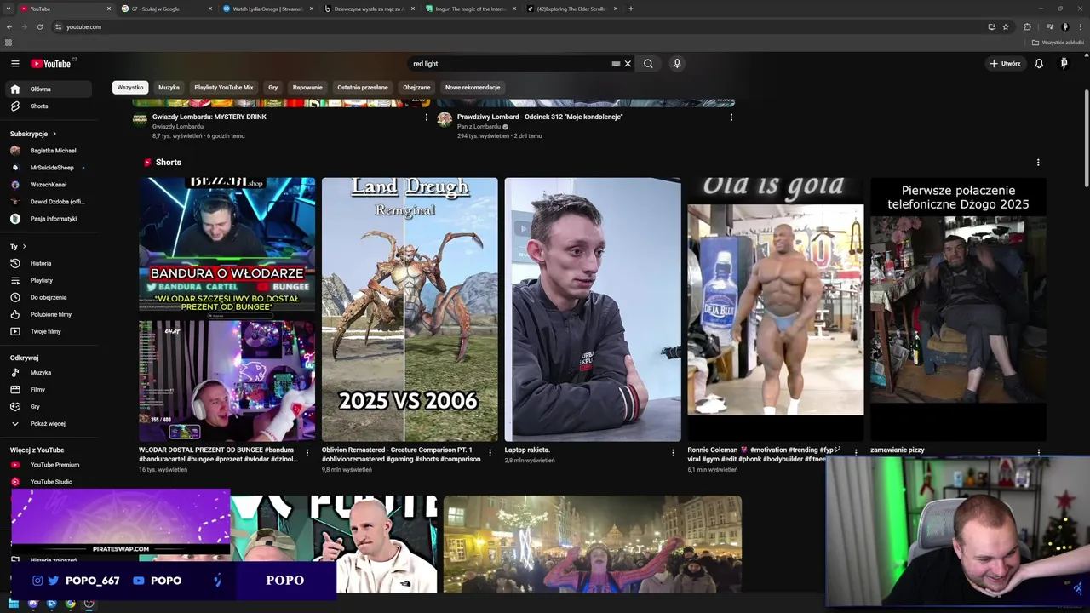Open the Shorts shelf three-dot menu
This screenshot has height=613, width=1090.
tap(1038, 163)
